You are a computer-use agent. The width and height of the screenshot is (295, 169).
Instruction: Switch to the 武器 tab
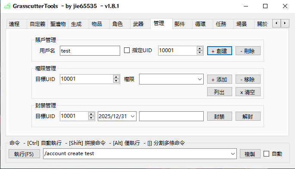click(x=138, y=24)
